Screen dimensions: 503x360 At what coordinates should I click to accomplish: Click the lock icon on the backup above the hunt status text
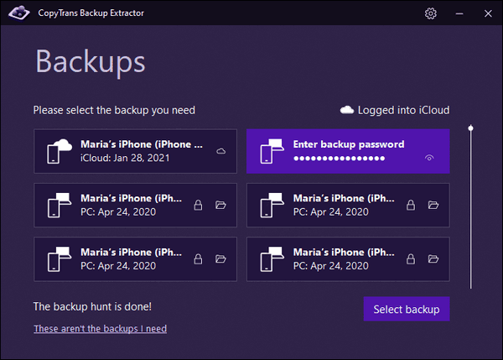(198, 258)
